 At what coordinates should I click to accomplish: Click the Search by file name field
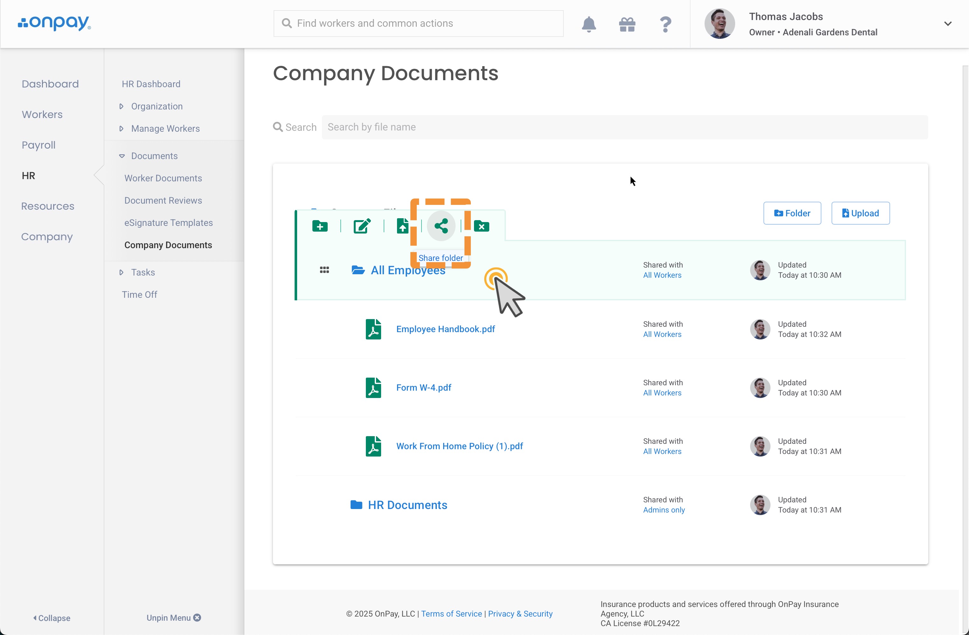click(x=624, y=127)
